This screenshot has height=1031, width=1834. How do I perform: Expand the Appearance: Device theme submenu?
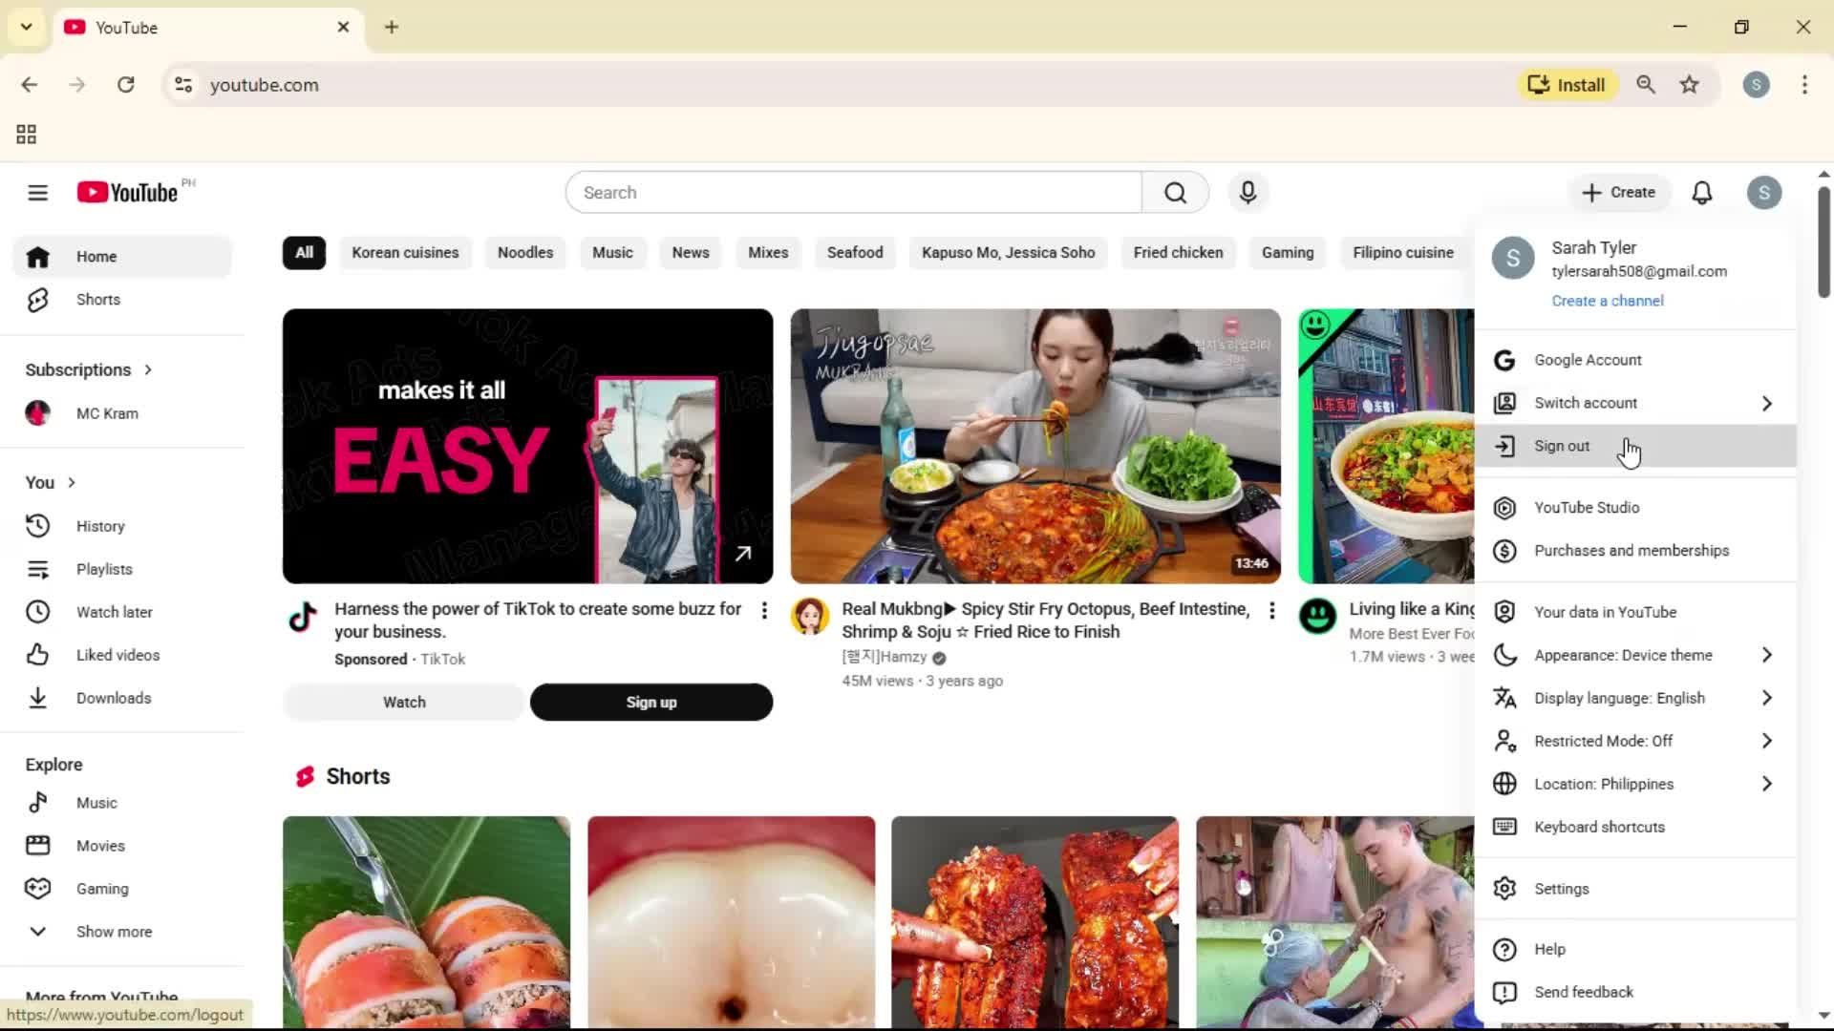1624,655
